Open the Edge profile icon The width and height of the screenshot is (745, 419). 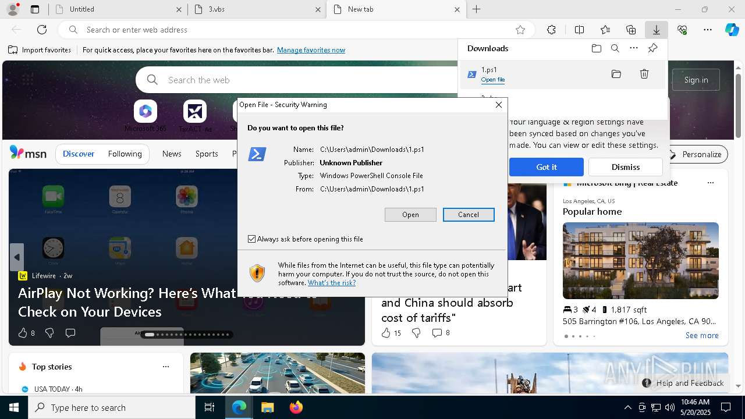[x=13, y=9]
